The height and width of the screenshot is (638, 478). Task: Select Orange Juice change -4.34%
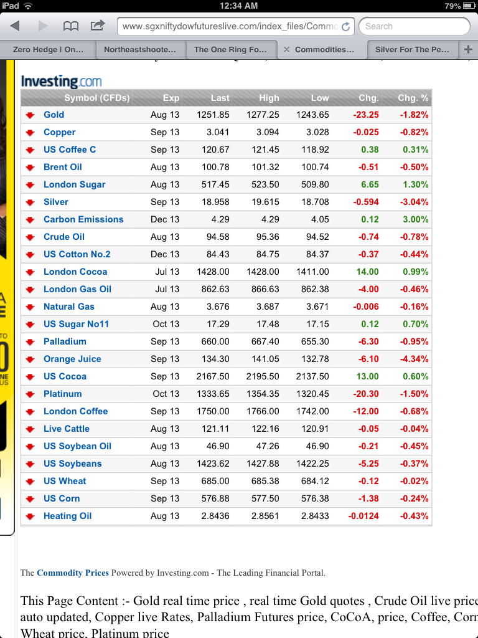pos(414,359)
